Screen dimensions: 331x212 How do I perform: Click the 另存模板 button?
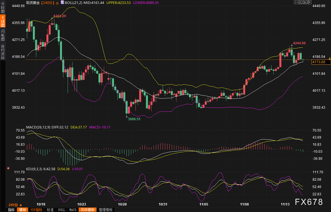[x=87, y=210]
